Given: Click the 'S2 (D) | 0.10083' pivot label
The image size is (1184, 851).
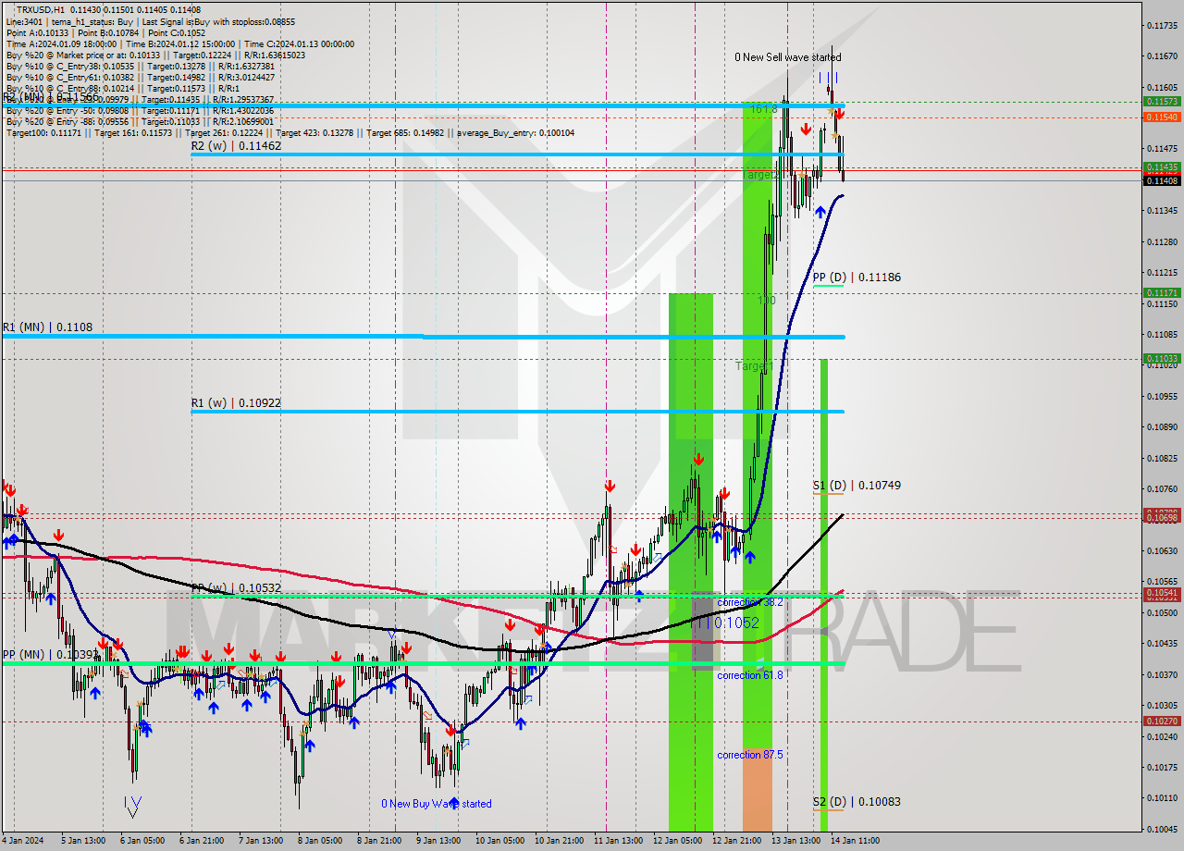Looking at the screenshot, I should 857,802.
